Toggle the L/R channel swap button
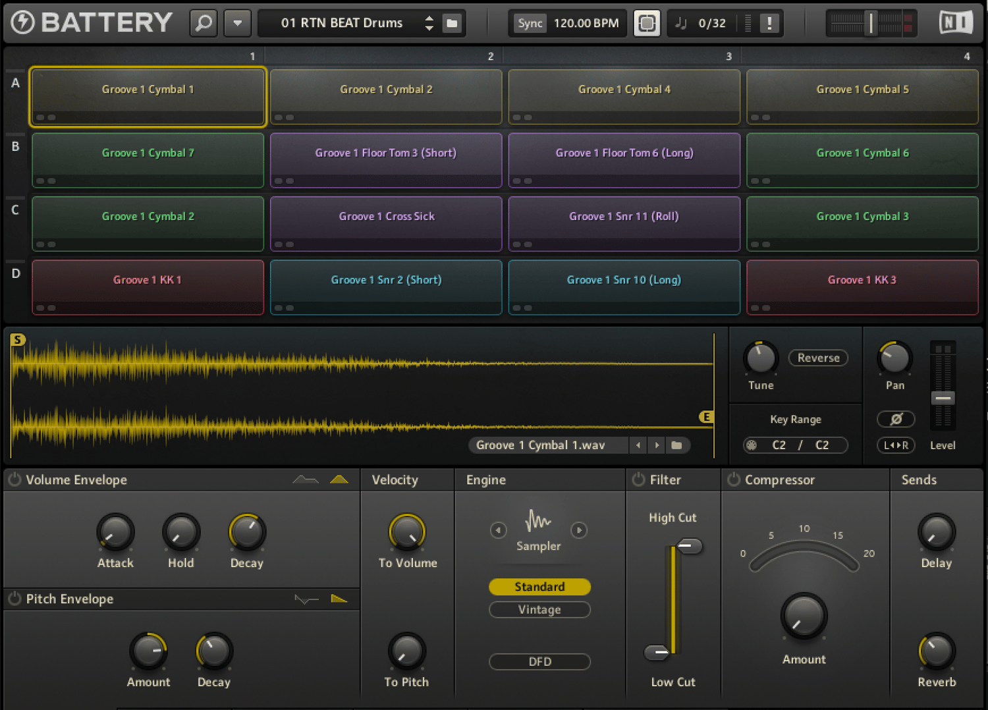Screen dimensions: 988x710 pos(896,445)
